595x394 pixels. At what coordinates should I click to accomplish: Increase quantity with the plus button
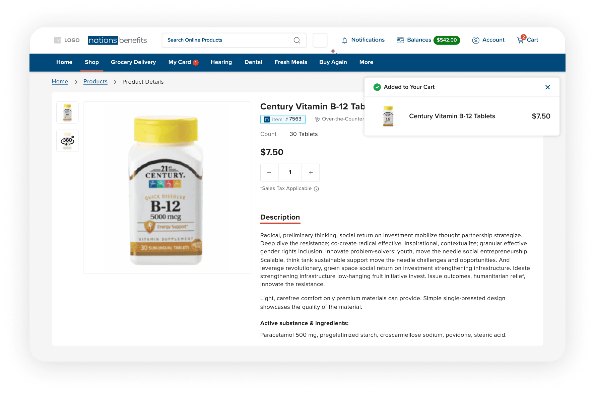tap(311, 172)
